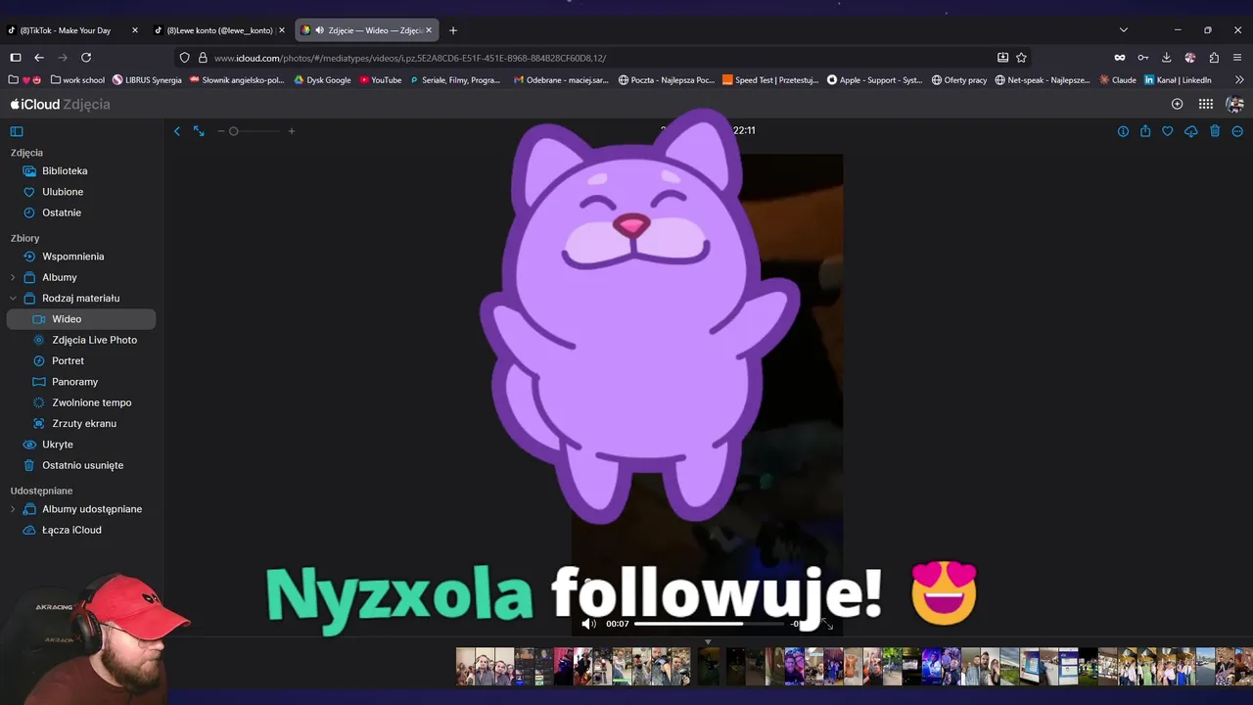
Task: Open the Dysk Google bookmark
Action: pos(322,80)
